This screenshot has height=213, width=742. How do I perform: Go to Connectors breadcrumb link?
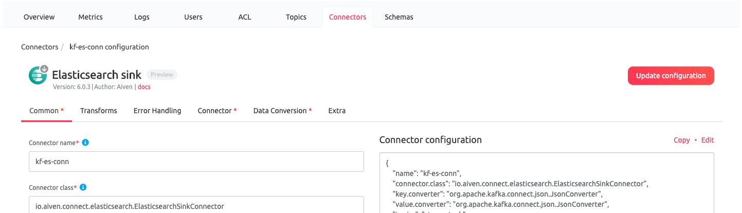[40, 47]
